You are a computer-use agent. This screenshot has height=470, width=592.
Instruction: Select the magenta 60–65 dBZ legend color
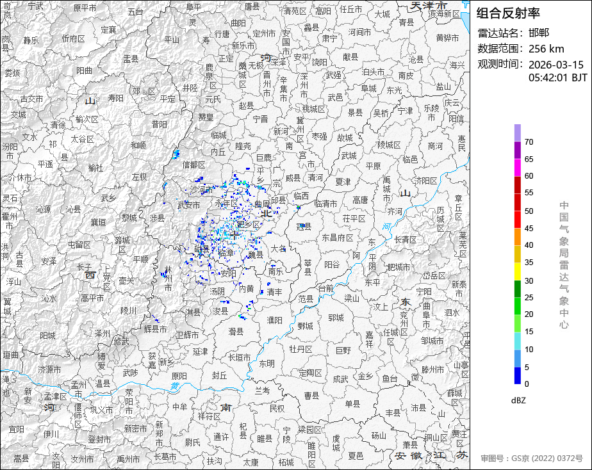pyautogui.click(x=517, y=167)
